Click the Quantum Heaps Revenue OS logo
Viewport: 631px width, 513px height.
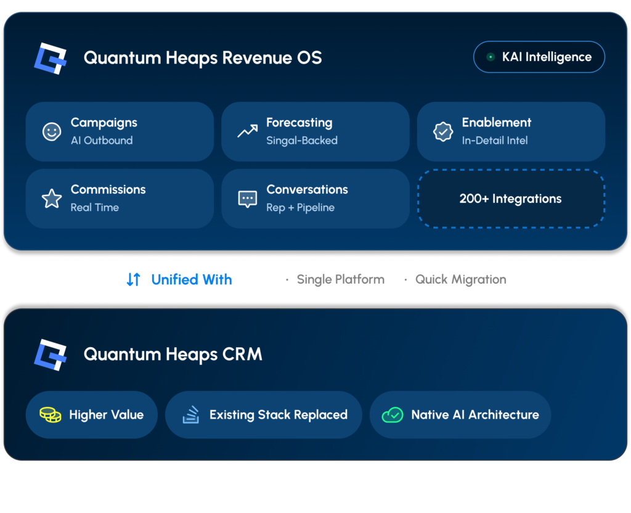(50, 59)
